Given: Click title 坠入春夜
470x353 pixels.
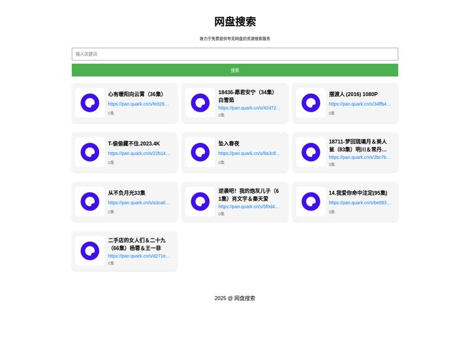Looking at the screenshot, I should pyautogui.click(x=228, y=143).
